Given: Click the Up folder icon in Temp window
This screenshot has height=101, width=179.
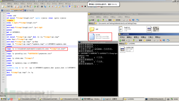Looking at the screenshot, I should (x=103, y=20).
